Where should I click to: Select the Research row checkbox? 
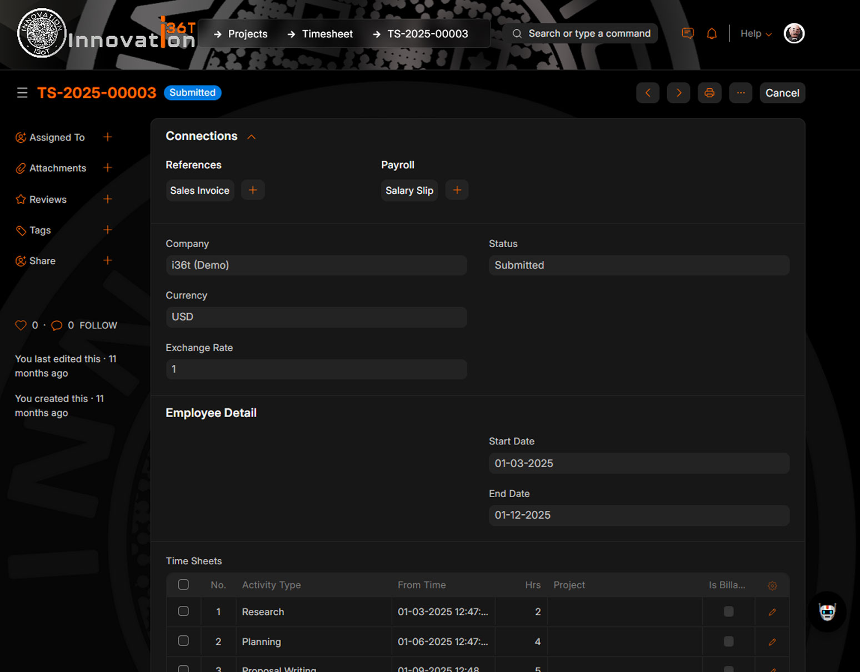[x=183, y=611]
